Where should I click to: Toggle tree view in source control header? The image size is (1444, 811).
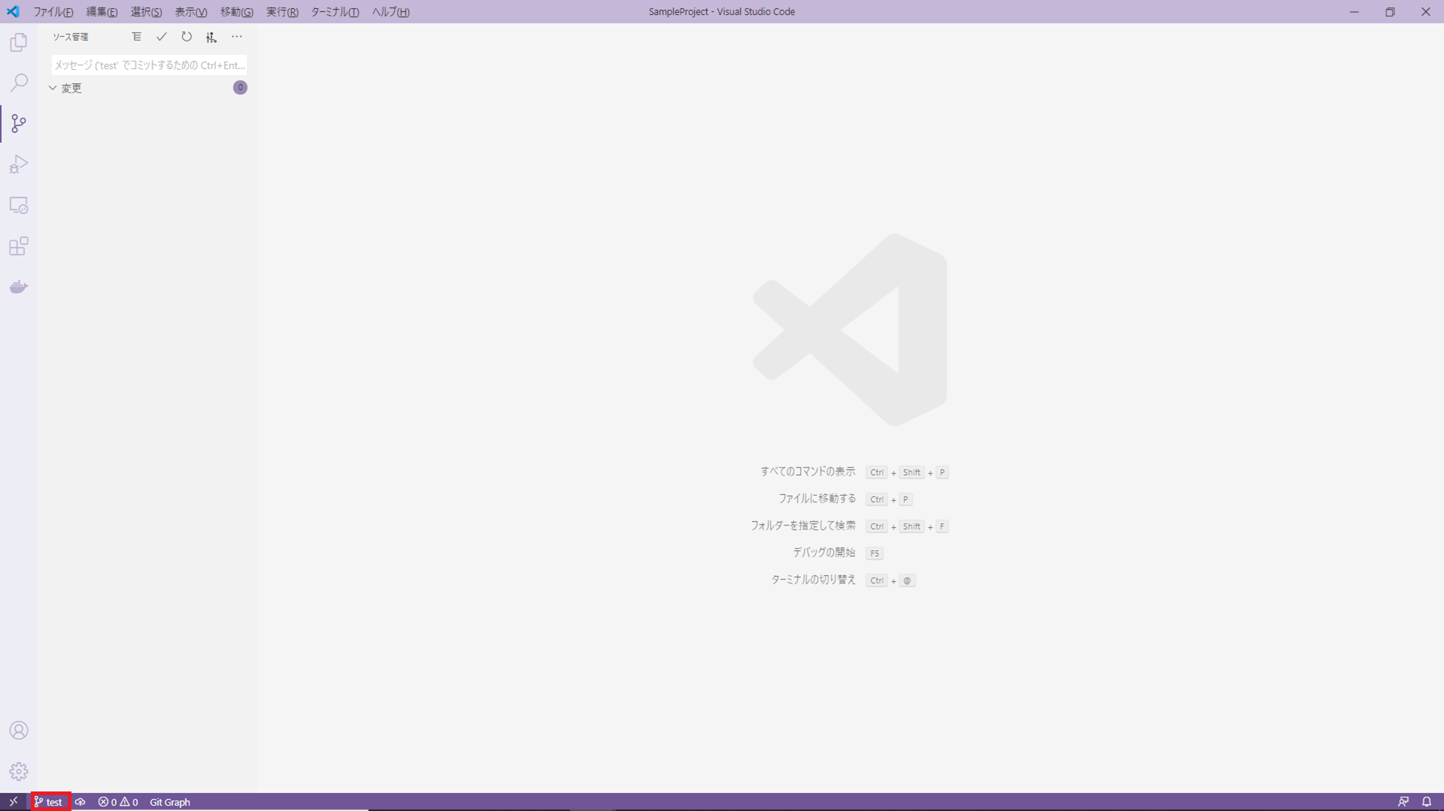pyautogui.click(x=136, y=37)
